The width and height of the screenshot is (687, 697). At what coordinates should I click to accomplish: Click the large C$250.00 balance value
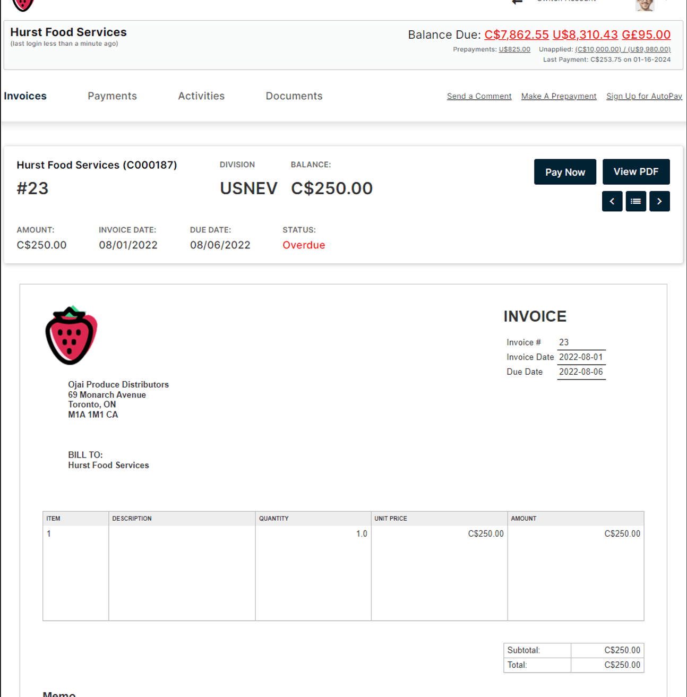(x=332, y=188)
